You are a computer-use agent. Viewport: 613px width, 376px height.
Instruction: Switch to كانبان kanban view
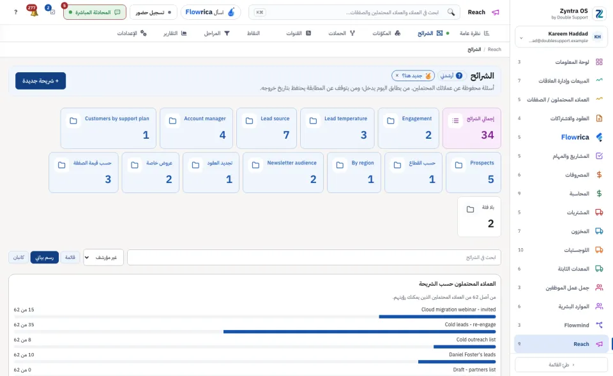pos(19,257)
